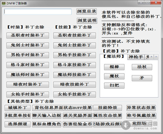Click the 矛 weapon button
The image size is (163, 134).
coord(142,78)
